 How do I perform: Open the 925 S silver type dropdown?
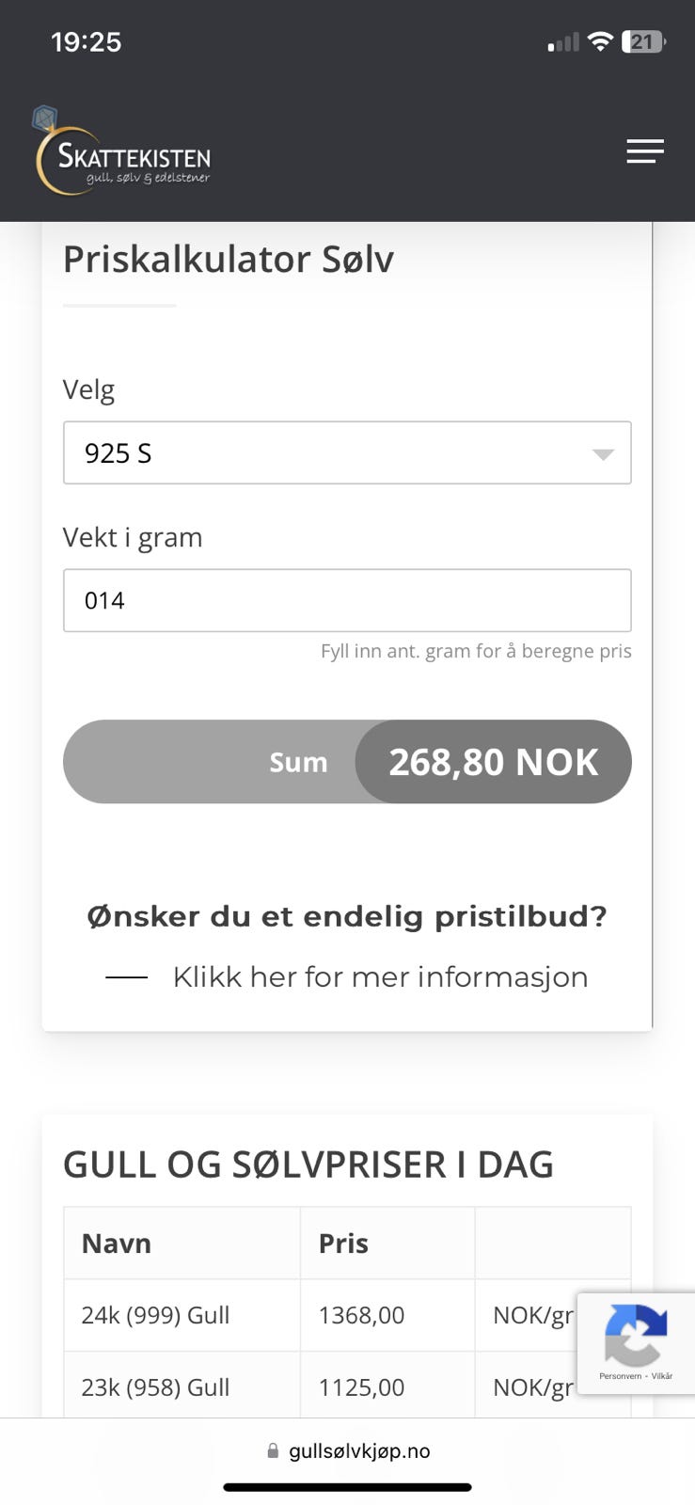(346, 453)
